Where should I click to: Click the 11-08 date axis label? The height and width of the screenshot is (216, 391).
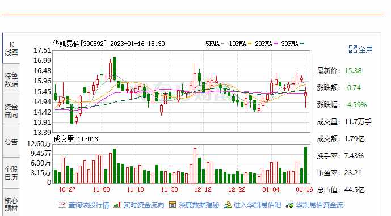coord(101,189)
